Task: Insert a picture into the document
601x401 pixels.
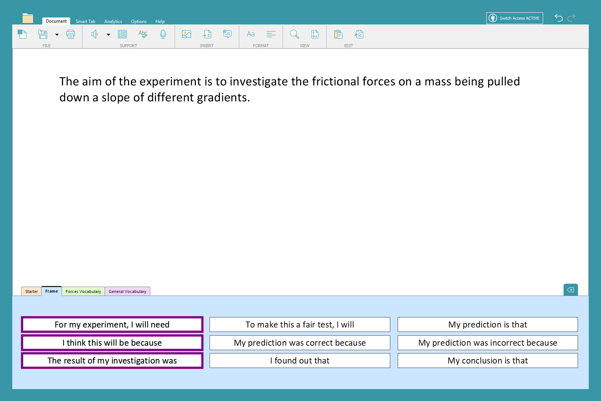Action: (x=187, y=35)
